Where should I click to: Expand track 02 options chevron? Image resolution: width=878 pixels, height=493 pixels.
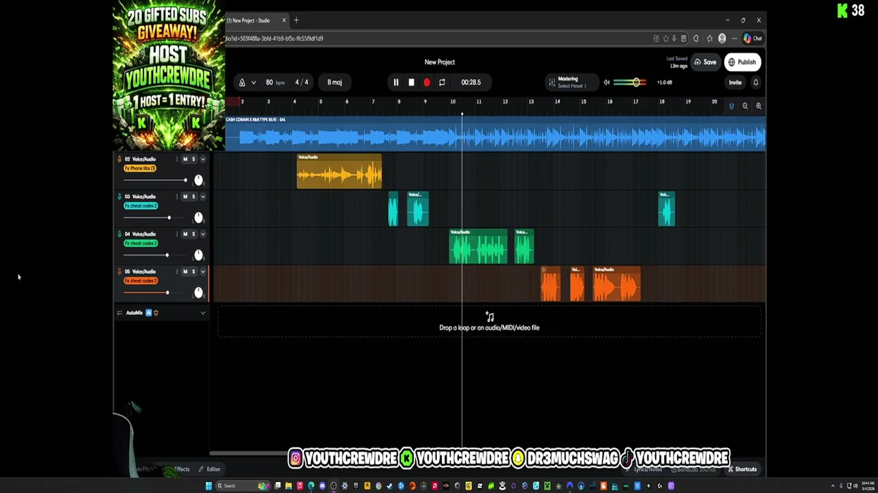click(202, 159)
